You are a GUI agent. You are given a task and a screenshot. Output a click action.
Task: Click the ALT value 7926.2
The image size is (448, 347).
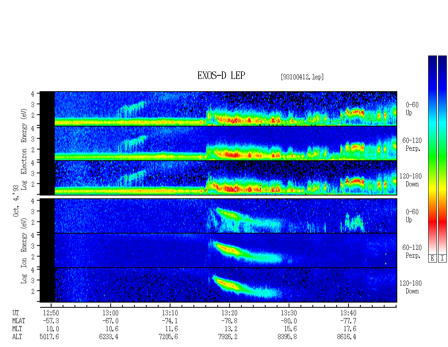(x=228, y=337)
